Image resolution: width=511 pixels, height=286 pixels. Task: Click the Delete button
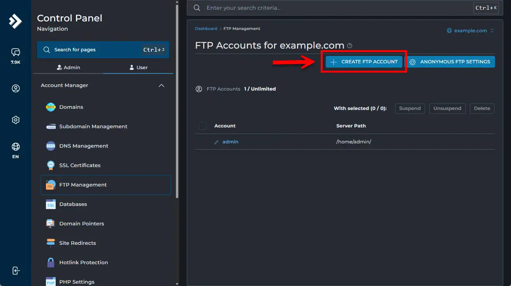482,108
